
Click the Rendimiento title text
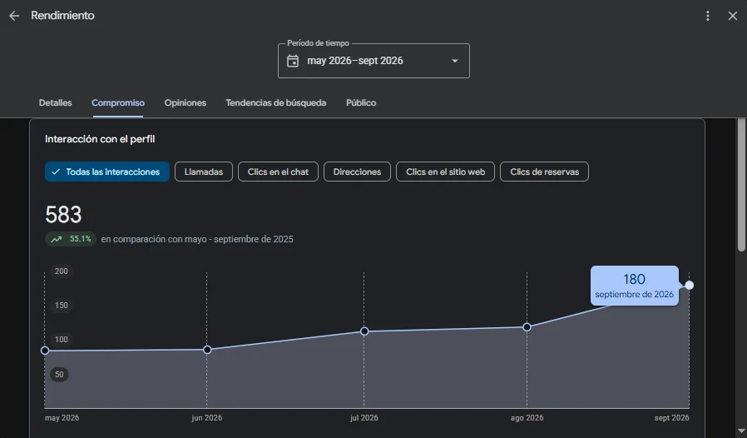[62, 16]
